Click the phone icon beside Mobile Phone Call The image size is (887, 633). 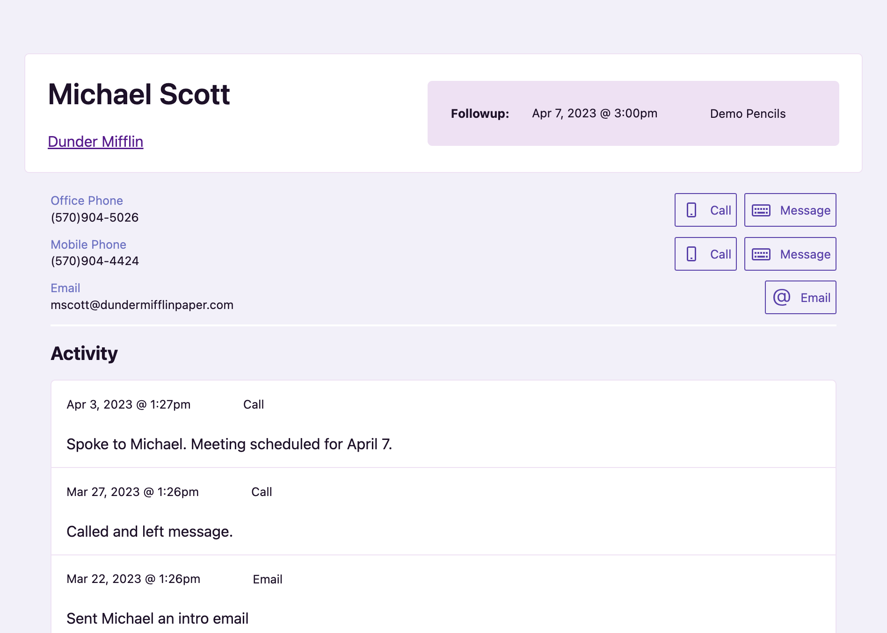click(x=691, y=254)
